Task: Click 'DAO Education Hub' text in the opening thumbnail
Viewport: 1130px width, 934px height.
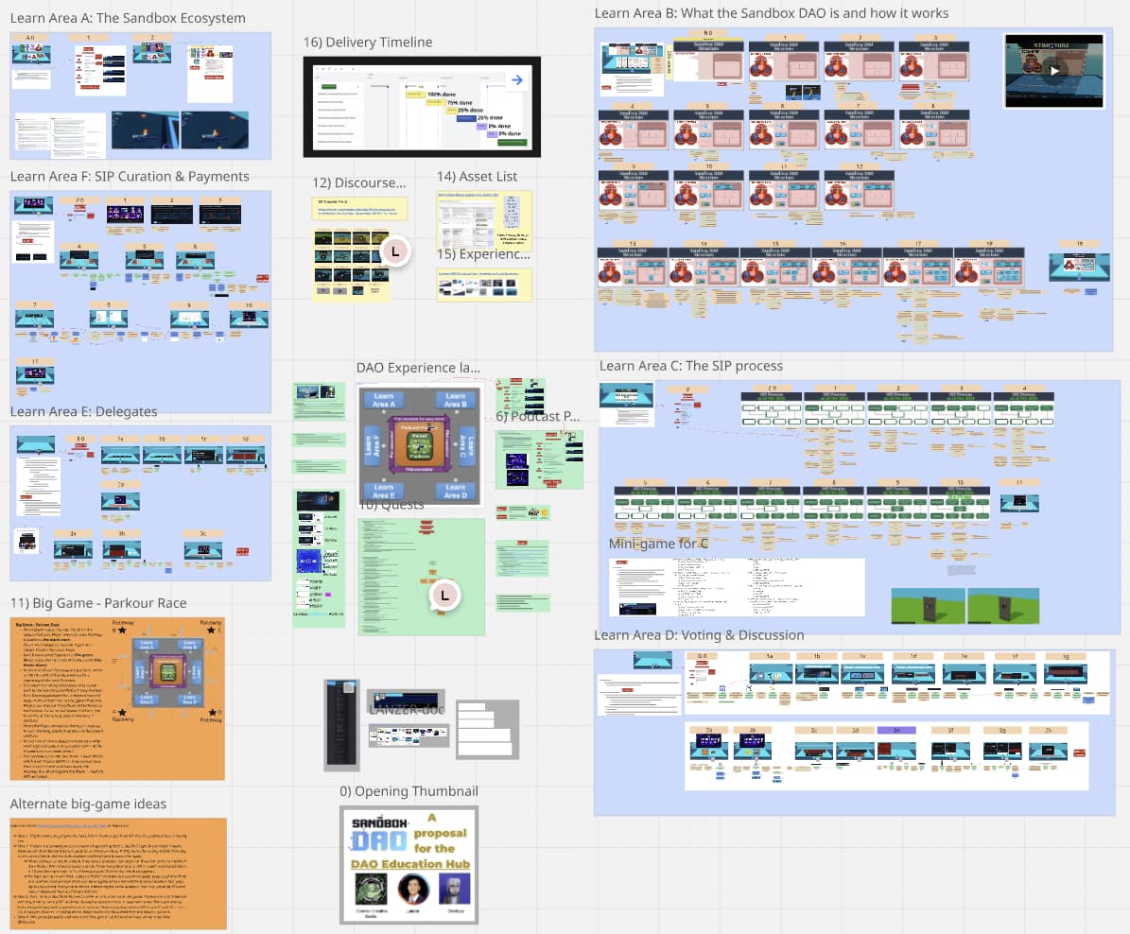Action: [x=410, y=864]
